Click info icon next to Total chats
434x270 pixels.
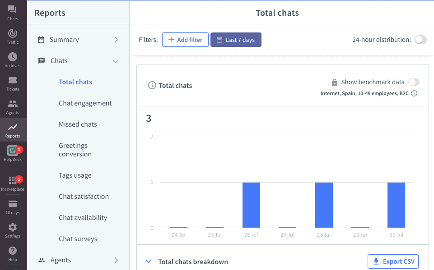pos(152,85)
